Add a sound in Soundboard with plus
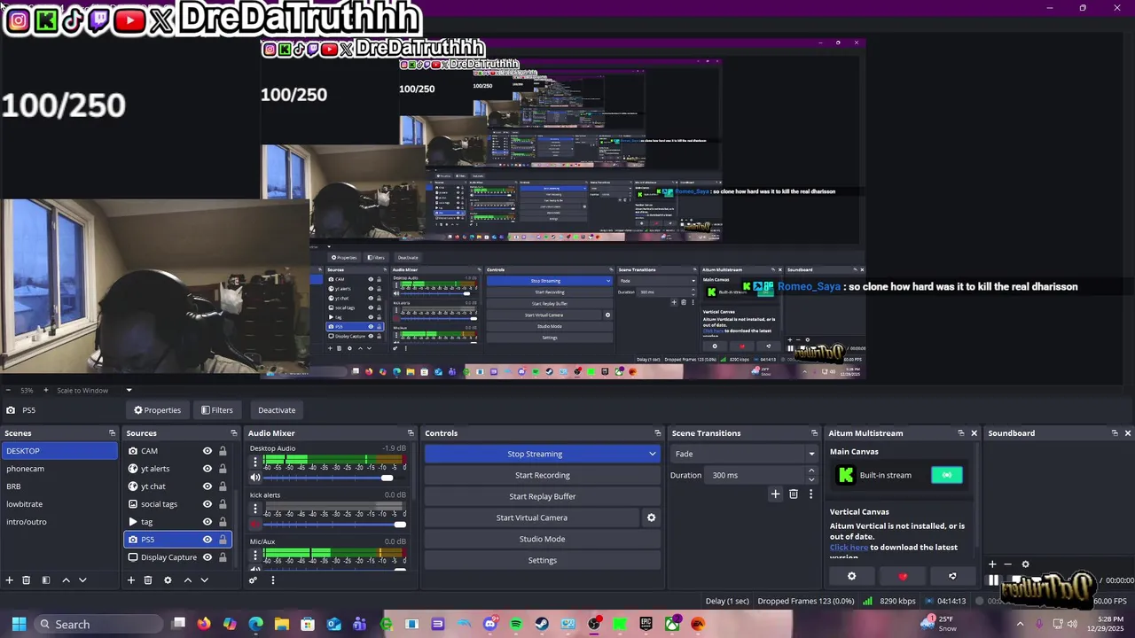Image resolution: width=1135 pixels, height=638 pixels. point(992,564)
